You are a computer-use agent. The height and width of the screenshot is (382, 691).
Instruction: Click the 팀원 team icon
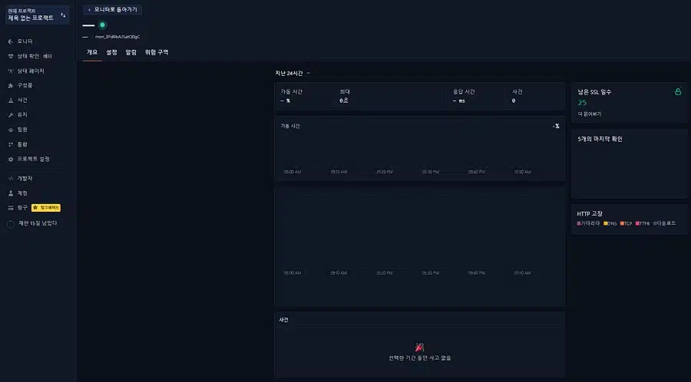(x=11, y=130)
